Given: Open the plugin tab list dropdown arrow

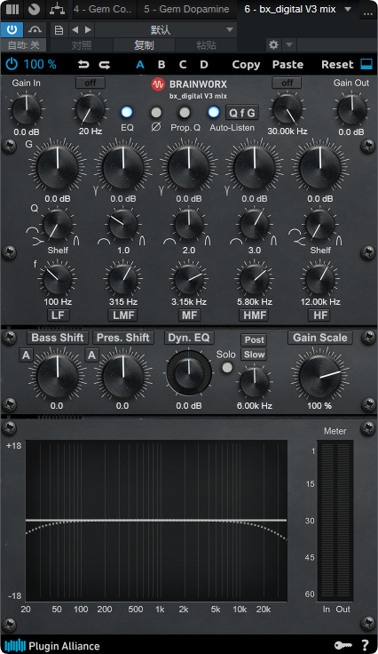Looking at the screenshot, I should point(348,9).
